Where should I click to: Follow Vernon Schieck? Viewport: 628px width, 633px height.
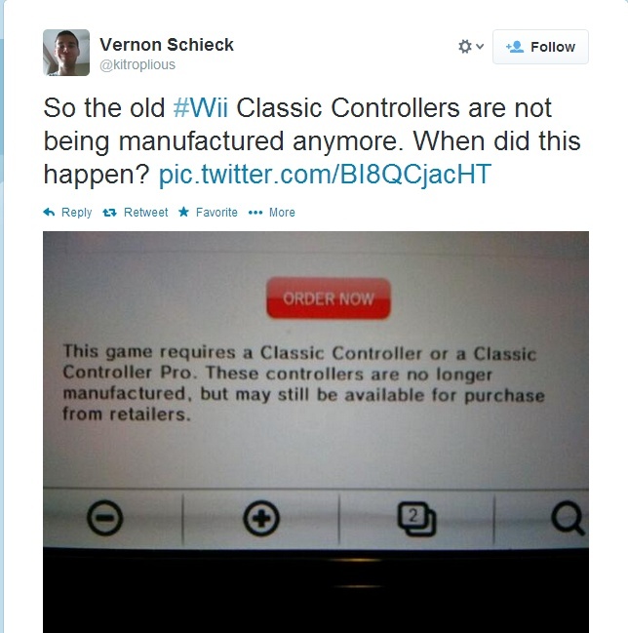[540, 47]
